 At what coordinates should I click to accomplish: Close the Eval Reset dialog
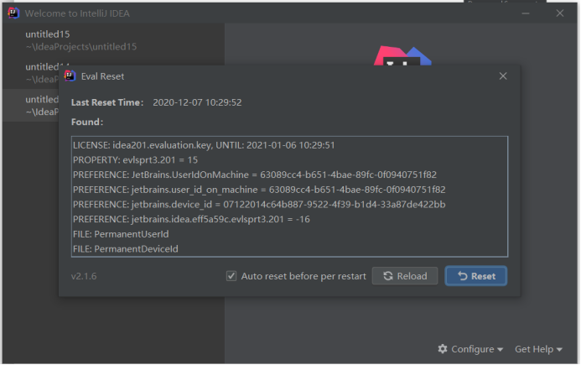tap(503, 76)
